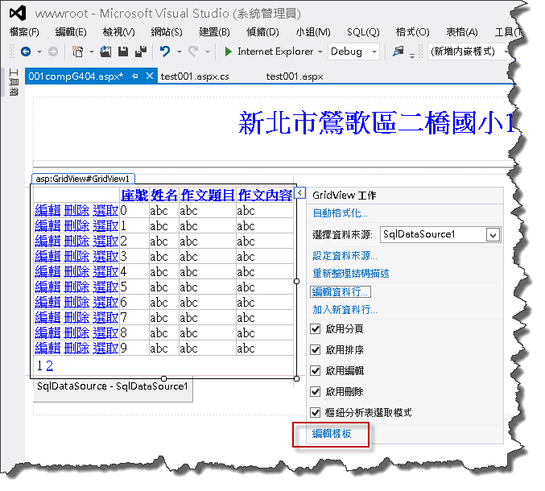Image resolution: width=545 pixels, height=491 pixels.
Task: Toggle the enable paging checkbox
Action: click(x=316, y=328)
